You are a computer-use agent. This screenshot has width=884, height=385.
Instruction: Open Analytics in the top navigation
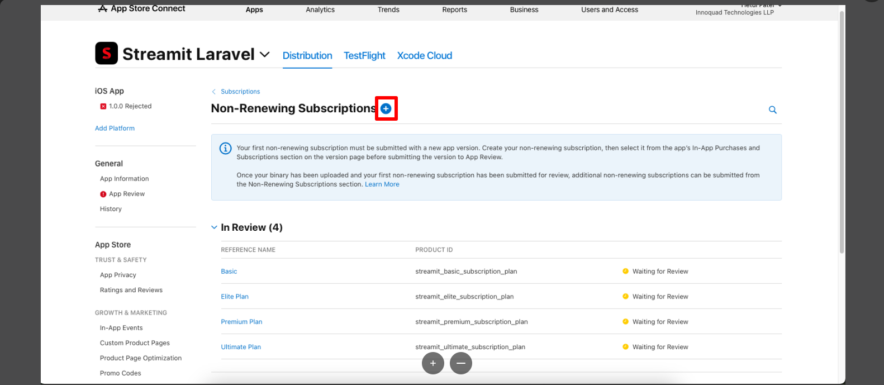pyautogui.click(x=320, y=9)
